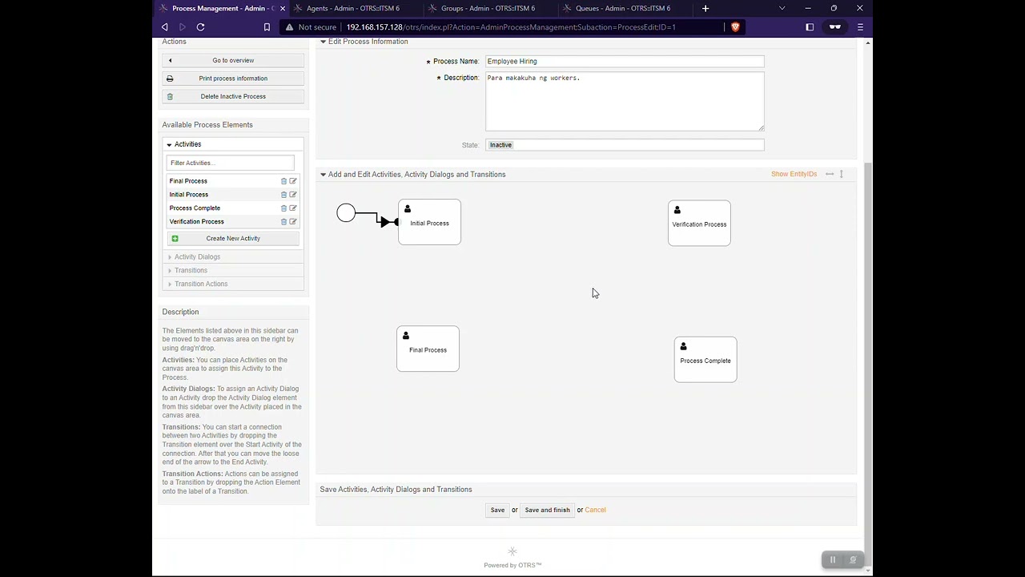Delete the Verification Process activity via trash icon

click(x=283, y=222)
